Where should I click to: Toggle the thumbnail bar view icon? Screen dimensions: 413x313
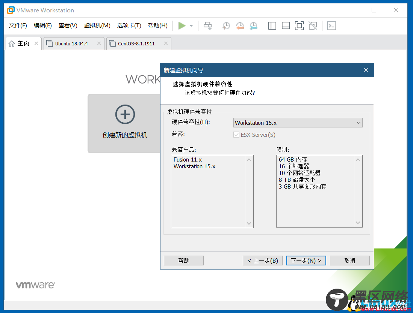point(286,26)
